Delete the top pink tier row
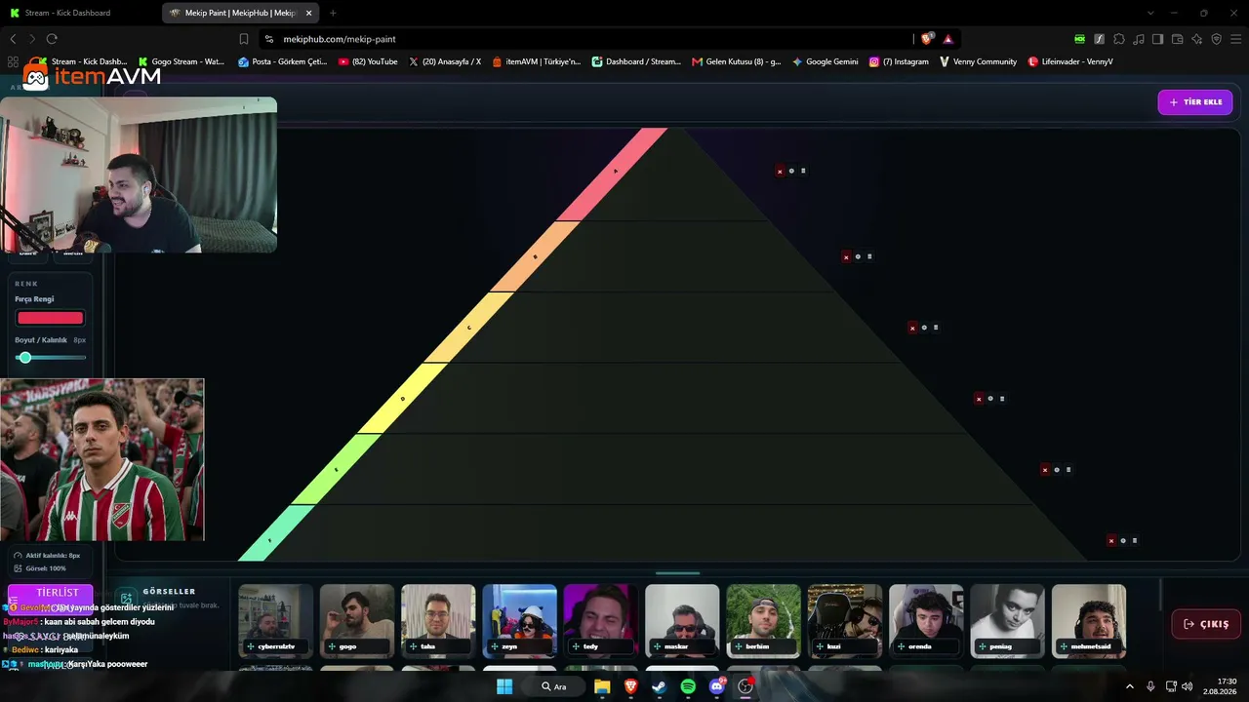This screenshot has height=702, width=1249. coord(780,172)
